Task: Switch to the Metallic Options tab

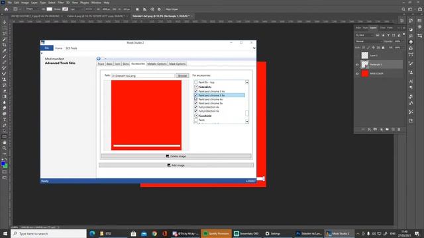Action: [x=157, y=64]
